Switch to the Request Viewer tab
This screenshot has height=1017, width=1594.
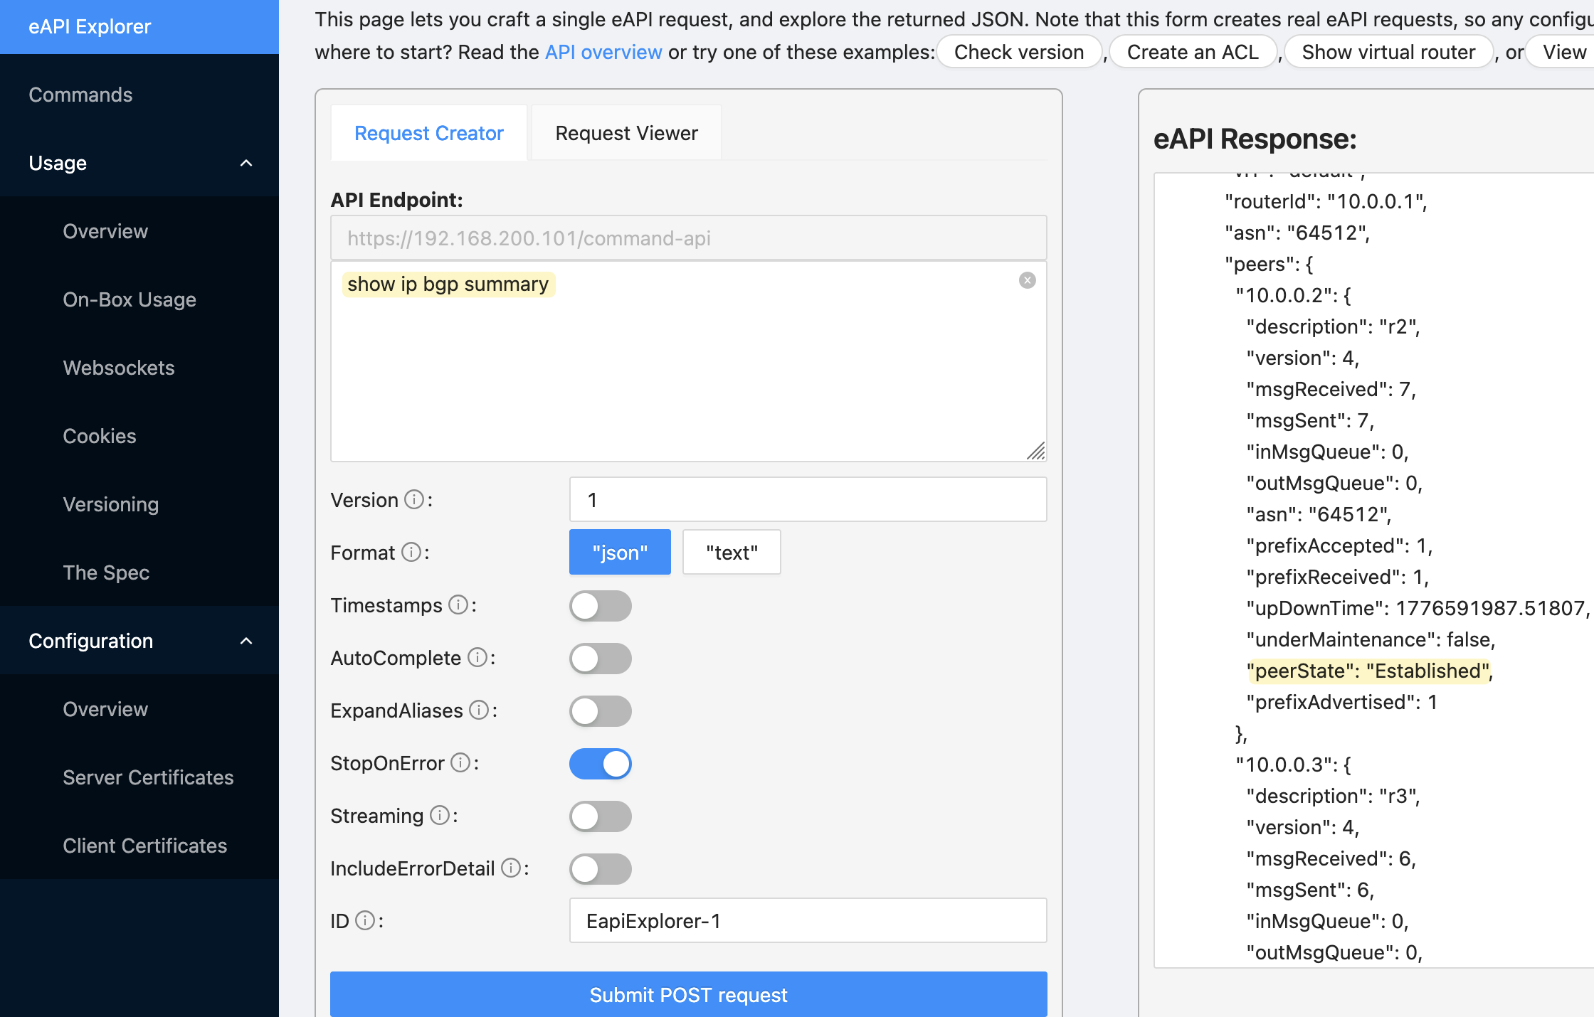(x=626, y=133)
